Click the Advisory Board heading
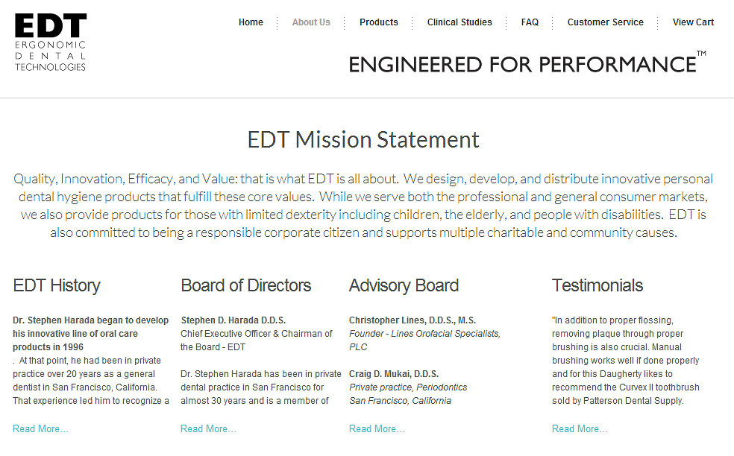This screenshot has width=734, height=456. (x=404, y=285)
